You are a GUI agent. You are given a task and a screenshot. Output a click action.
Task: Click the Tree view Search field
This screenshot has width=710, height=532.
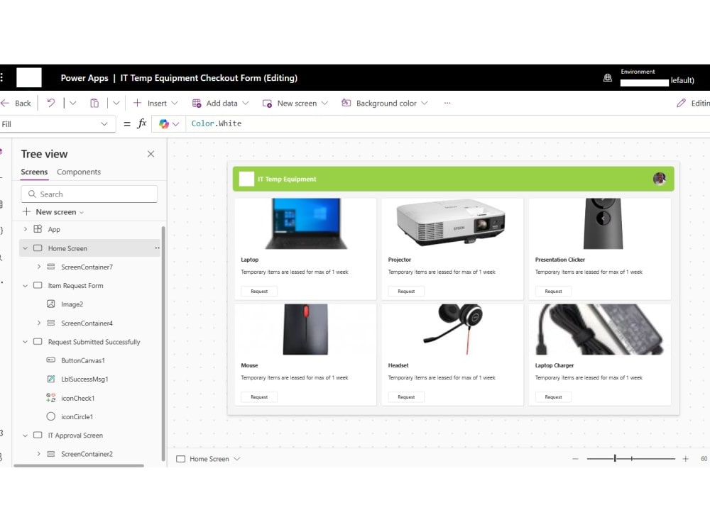pyautogui.click(x=89, y=194)
